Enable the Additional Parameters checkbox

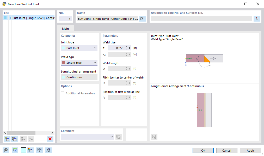tap(62, 93)
